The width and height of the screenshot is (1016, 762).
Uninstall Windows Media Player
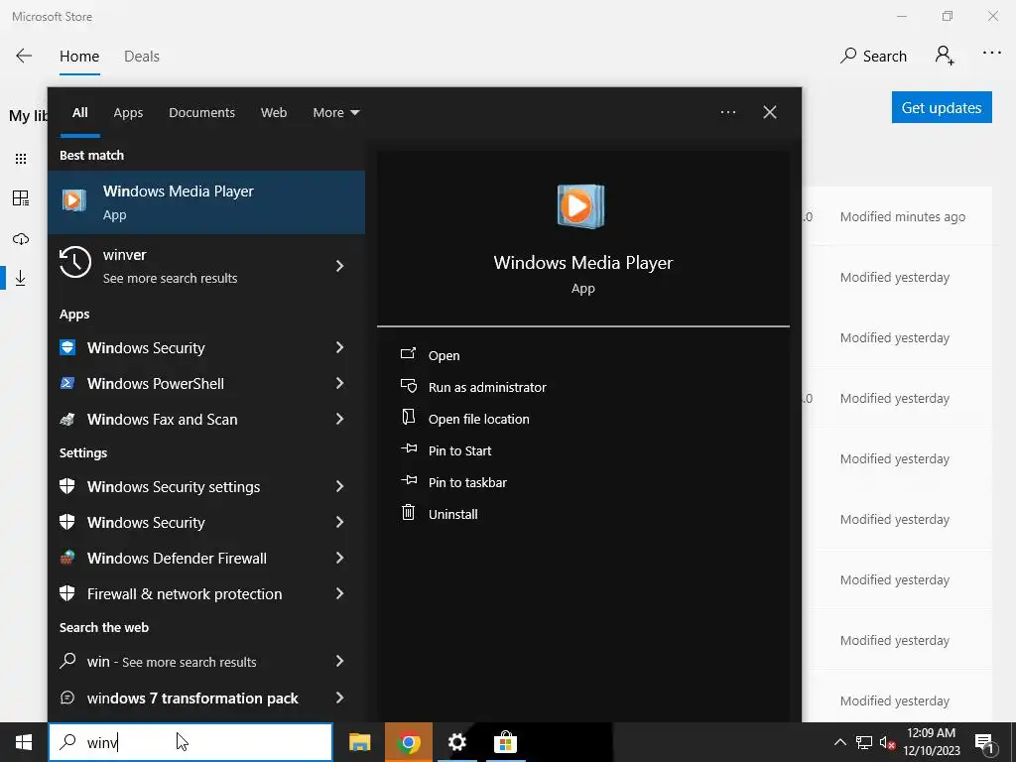[452, 515]
